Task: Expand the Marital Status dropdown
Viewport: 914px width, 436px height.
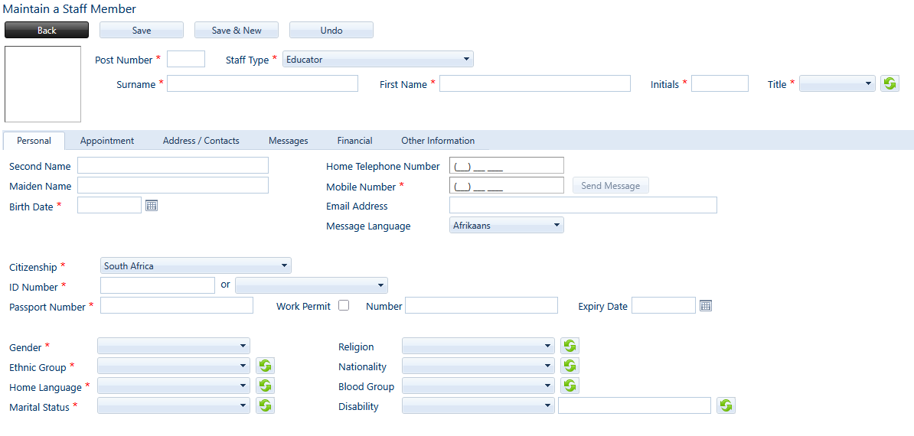Action: (x=174, y=405)
